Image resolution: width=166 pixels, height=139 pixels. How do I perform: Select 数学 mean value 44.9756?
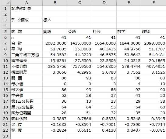click(x=129, y=49)
